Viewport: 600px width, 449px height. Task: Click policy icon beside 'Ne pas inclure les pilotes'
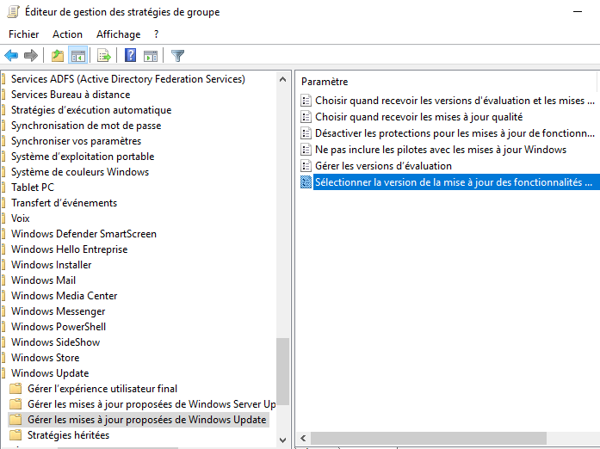[x=306, y=150]
